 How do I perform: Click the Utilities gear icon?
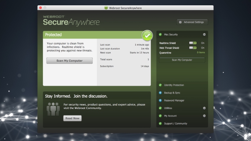tap(204, 108)
